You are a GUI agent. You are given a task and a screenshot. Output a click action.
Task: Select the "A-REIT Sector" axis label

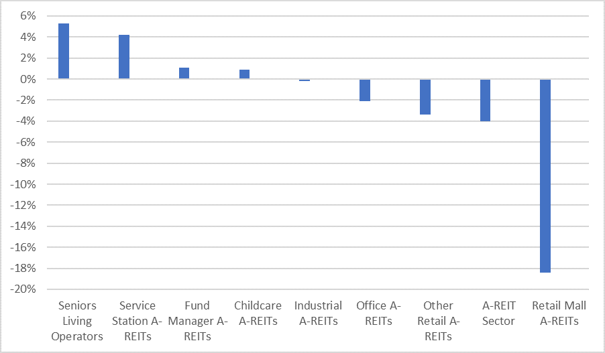[498, 313]
